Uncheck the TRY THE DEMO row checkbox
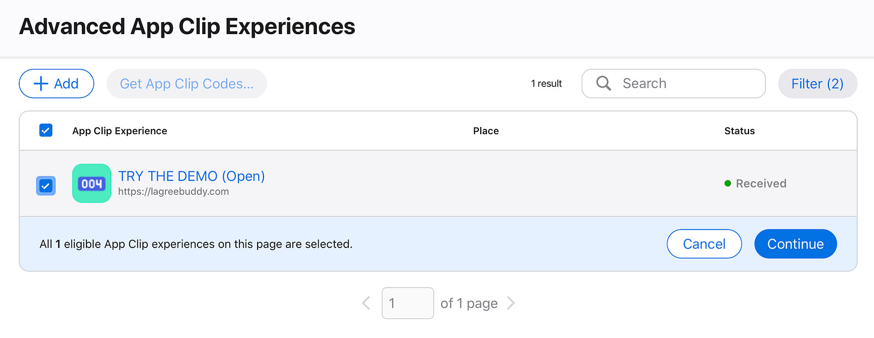Viewport: 874px width, 338px height. (46, 186)
